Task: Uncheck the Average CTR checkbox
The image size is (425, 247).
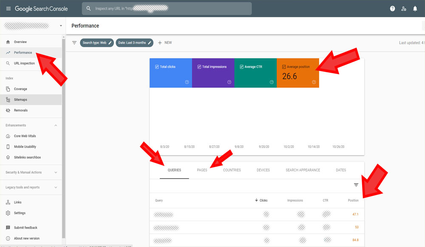Action: 241,67
